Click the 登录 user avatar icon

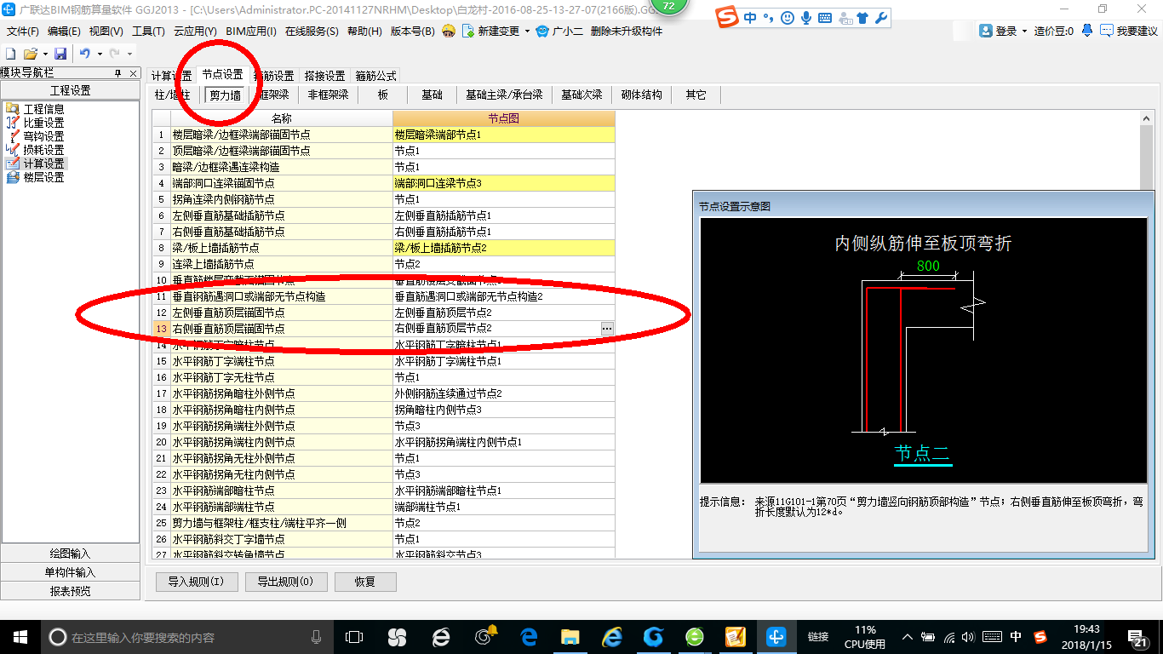[986, 31]
